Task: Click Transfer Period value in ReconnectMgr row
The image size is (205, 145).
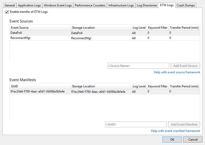Action: pyautogui.click(x=170, y=38)
